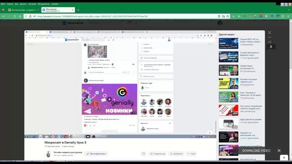Screen dimensions: 292x164
Task: Open the Онлайн-викторина в формате игры video title
Action: point(250,54)
